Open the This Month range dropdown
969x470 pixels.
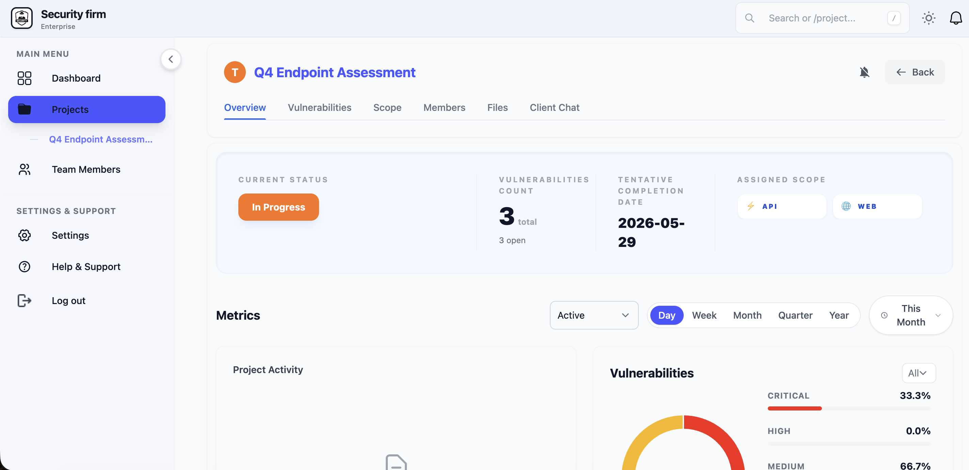pyautogui.click(x=911, y=315)
